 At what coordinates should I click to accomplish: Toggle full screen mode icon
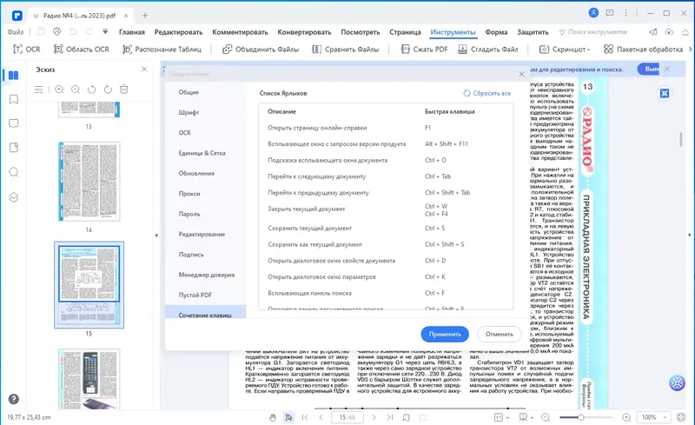(681, 417)
